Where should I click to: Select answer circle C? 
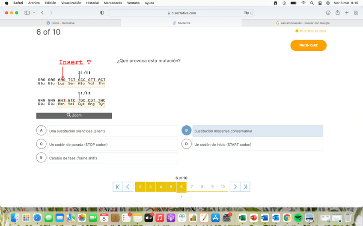(41, 144)
